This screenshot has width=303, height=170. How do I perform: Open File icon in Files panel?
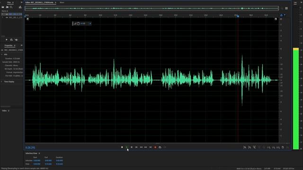3,7
